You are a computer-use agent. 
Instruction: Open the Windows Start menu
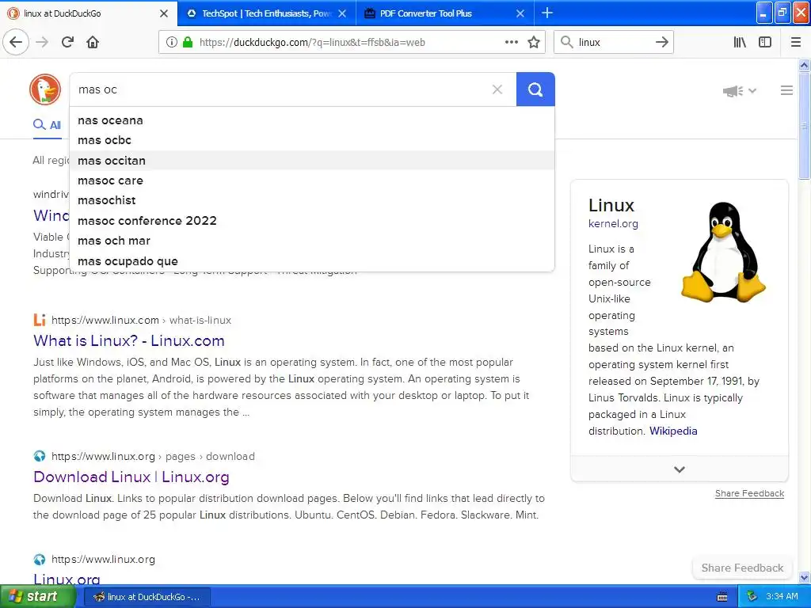point(38,596)
